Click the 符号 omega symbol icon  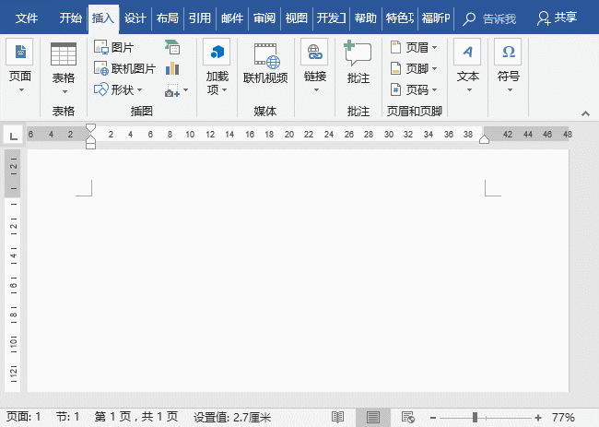point(508,52)
